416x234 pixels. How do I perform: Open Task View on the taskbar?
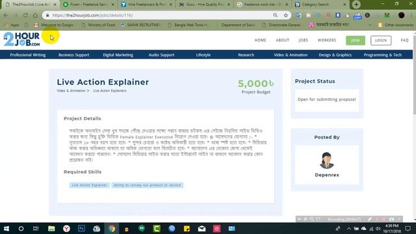[x=36, y=228]
